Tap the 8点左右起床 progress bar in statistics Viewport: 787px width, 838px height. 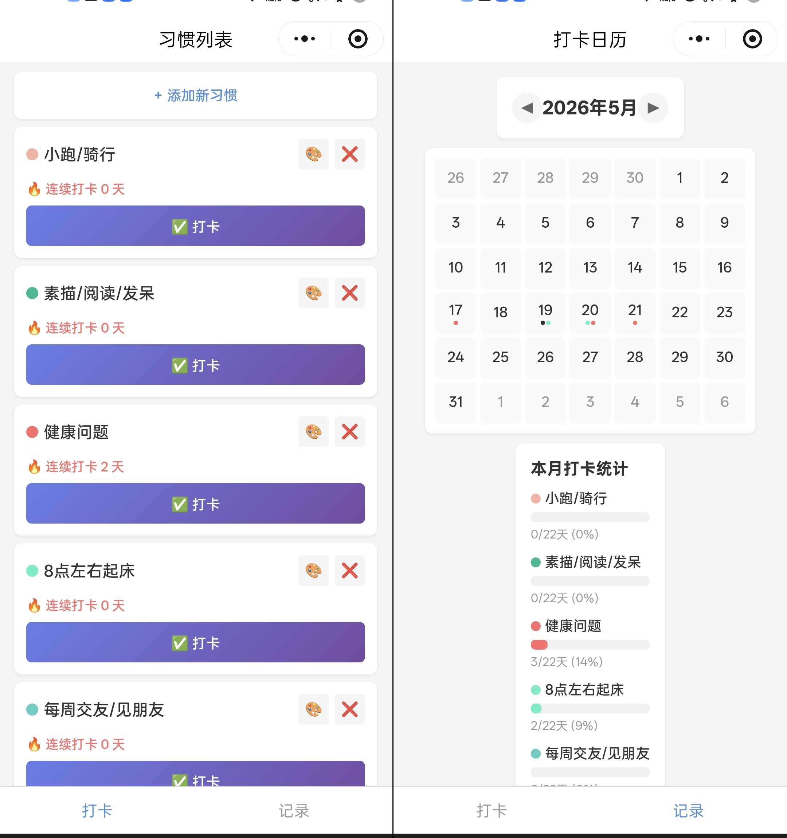(x=590, y=708)
